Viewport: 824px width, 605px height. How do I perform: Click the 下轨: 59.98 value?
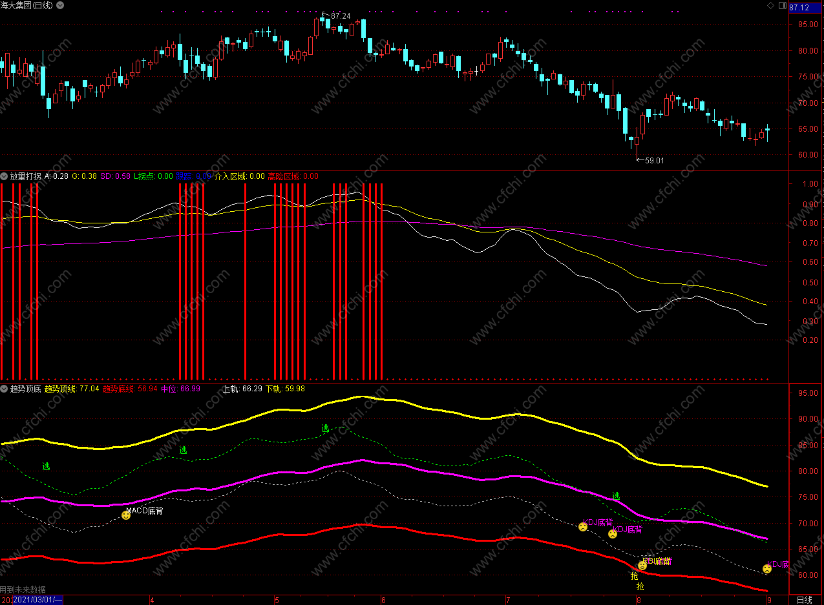coord(285,389)
